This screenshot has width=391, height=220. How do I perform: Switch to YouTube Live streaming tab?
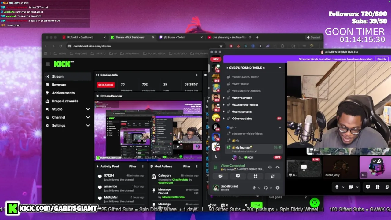(229, 37)
